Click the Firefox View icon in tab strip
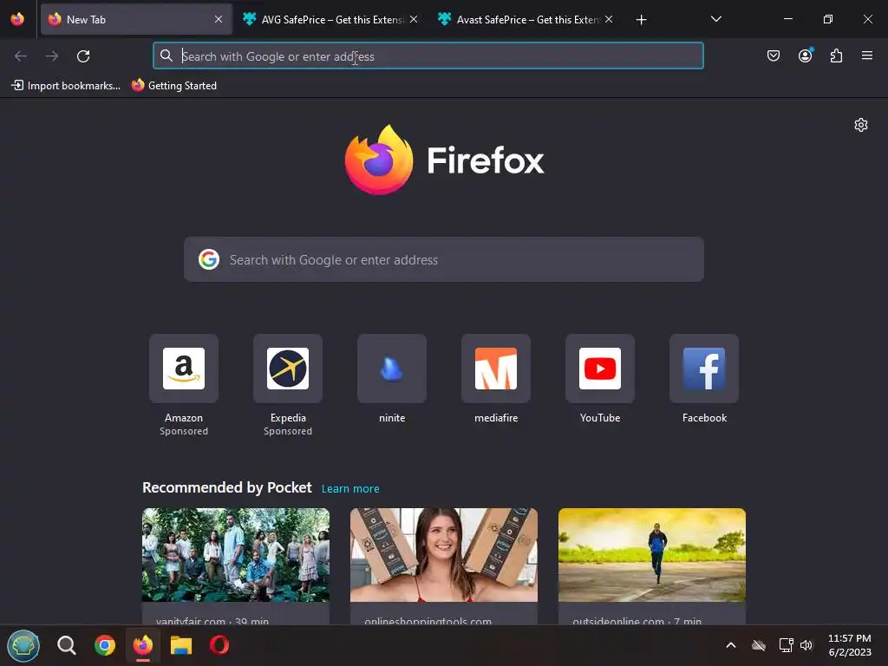The image size is (888, 666). point(17,19)
